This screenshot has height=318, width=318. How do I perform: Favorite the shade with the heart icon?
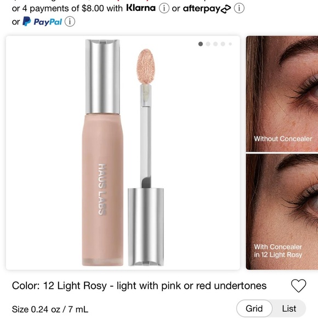[298, 286]
